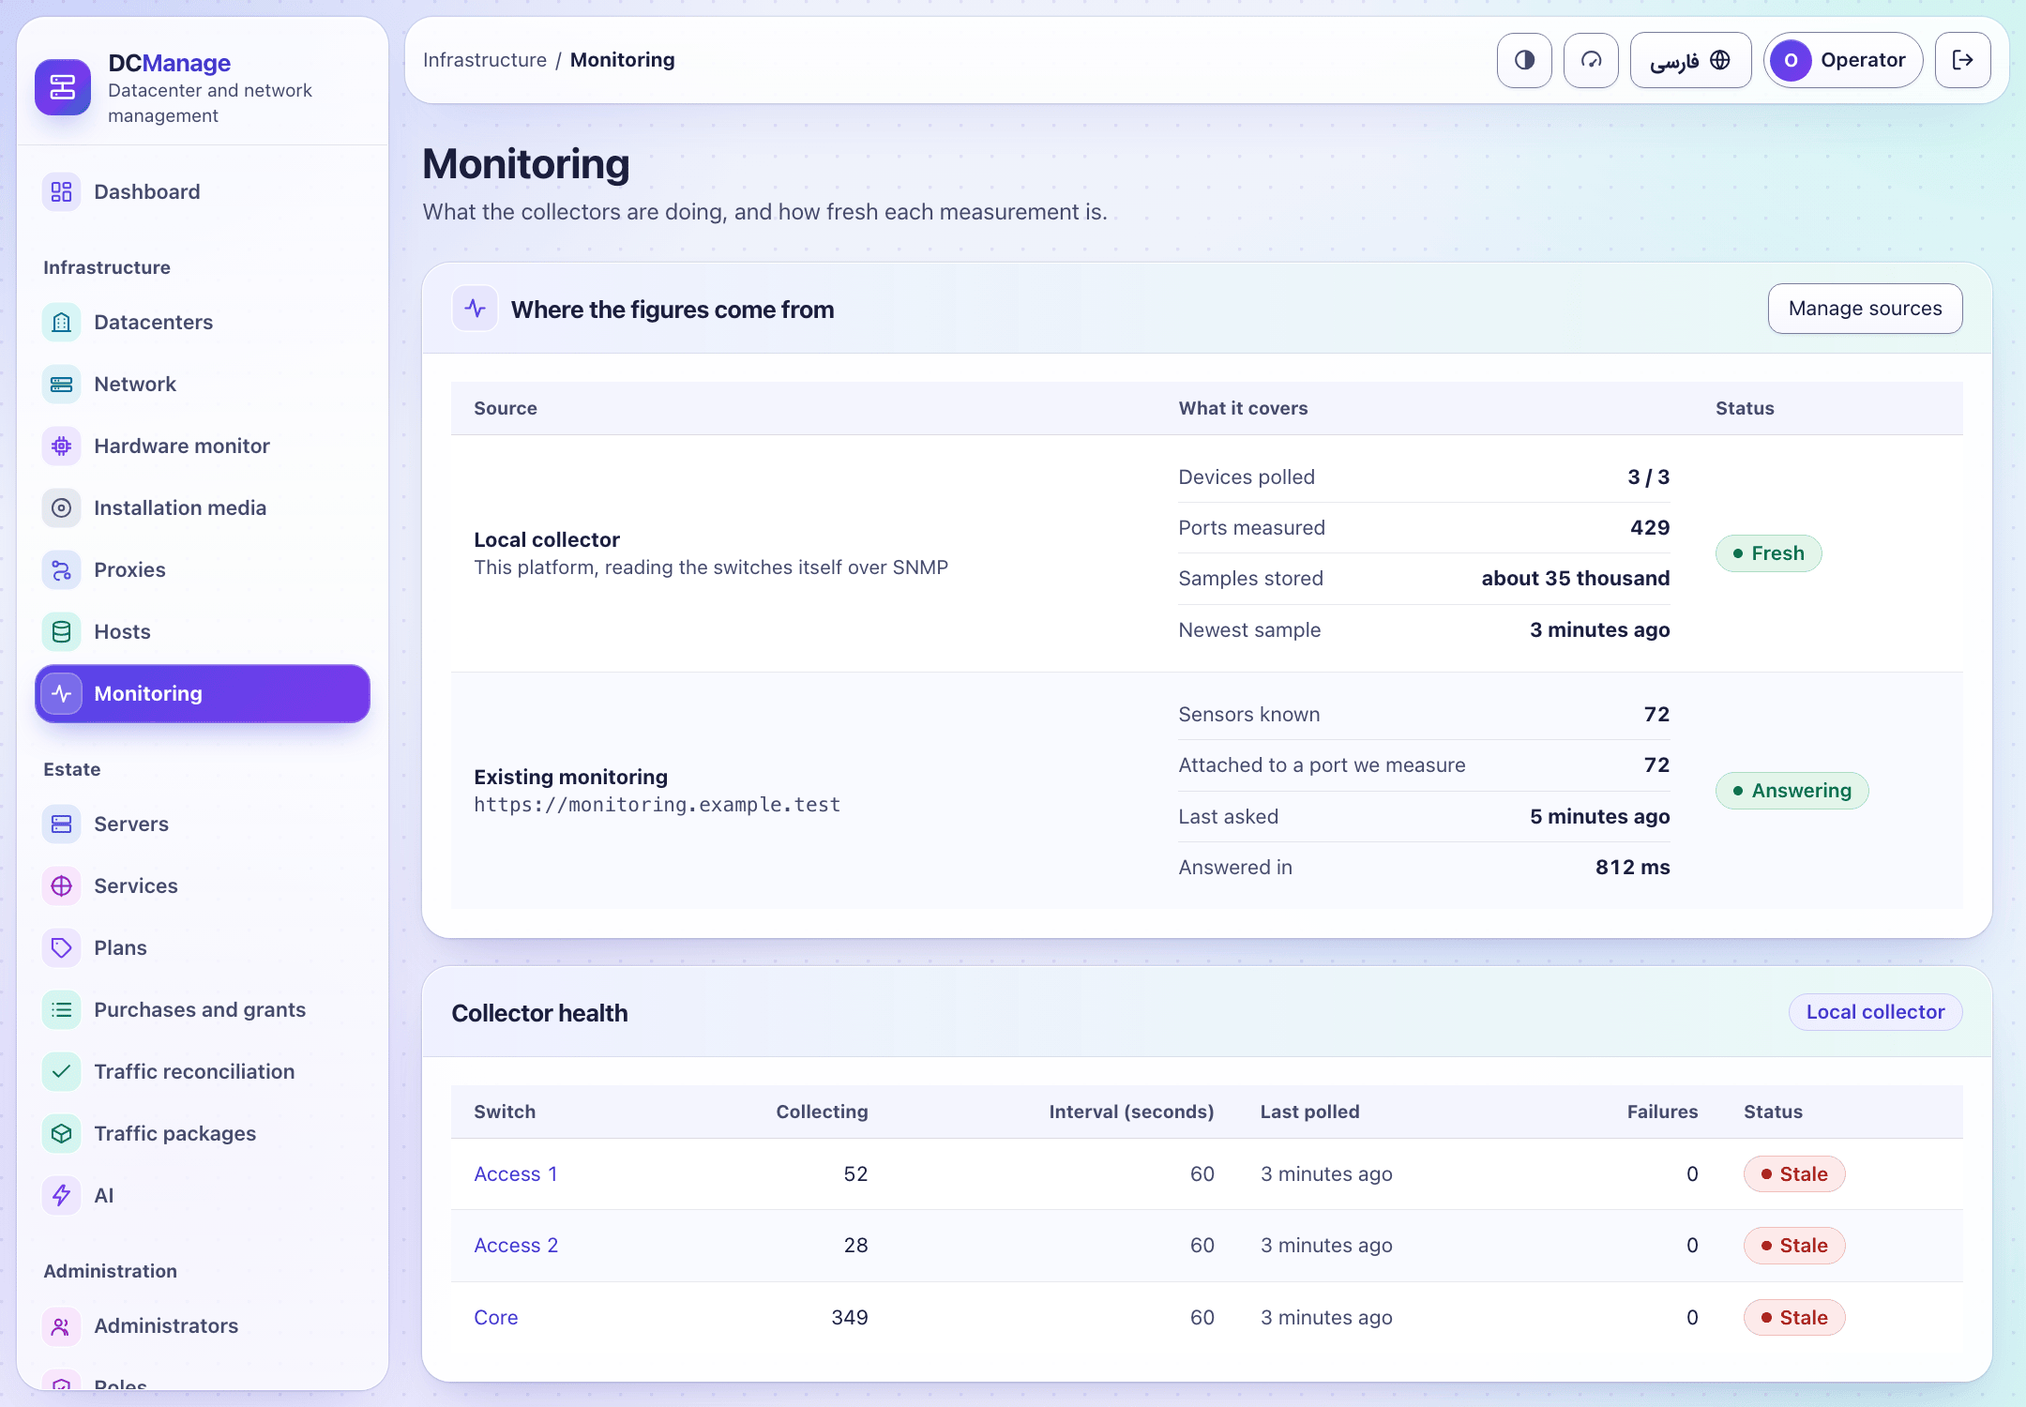
Task: Click the Installation media disc icon
Action: (x=61, y=508)
